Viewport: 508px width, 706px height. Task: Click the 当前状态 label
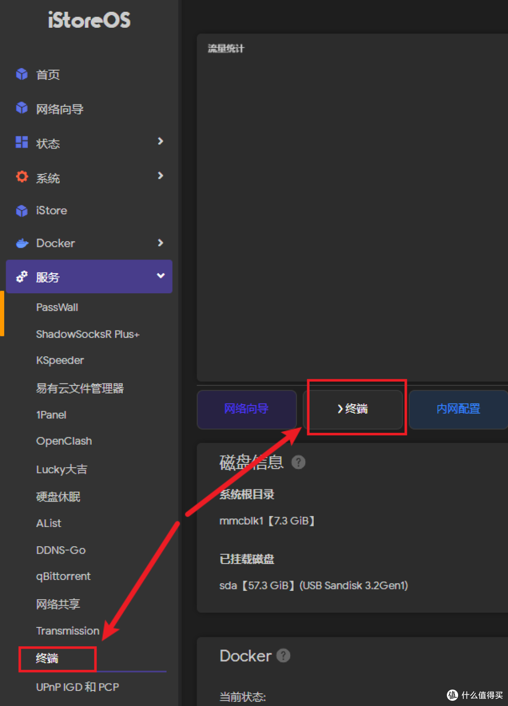[243, 697]
